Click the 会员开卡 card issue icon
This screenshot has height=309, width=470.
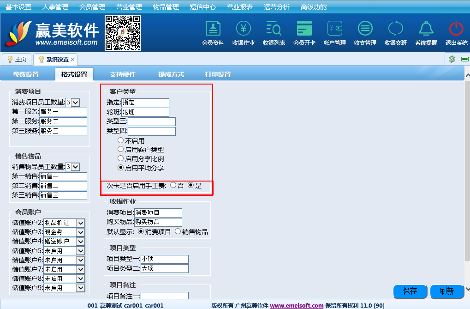(x=304, y=29)
